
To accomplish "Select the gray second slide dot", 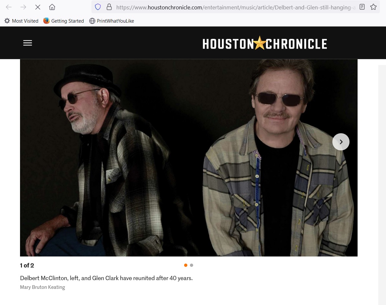I will [192, 265].
